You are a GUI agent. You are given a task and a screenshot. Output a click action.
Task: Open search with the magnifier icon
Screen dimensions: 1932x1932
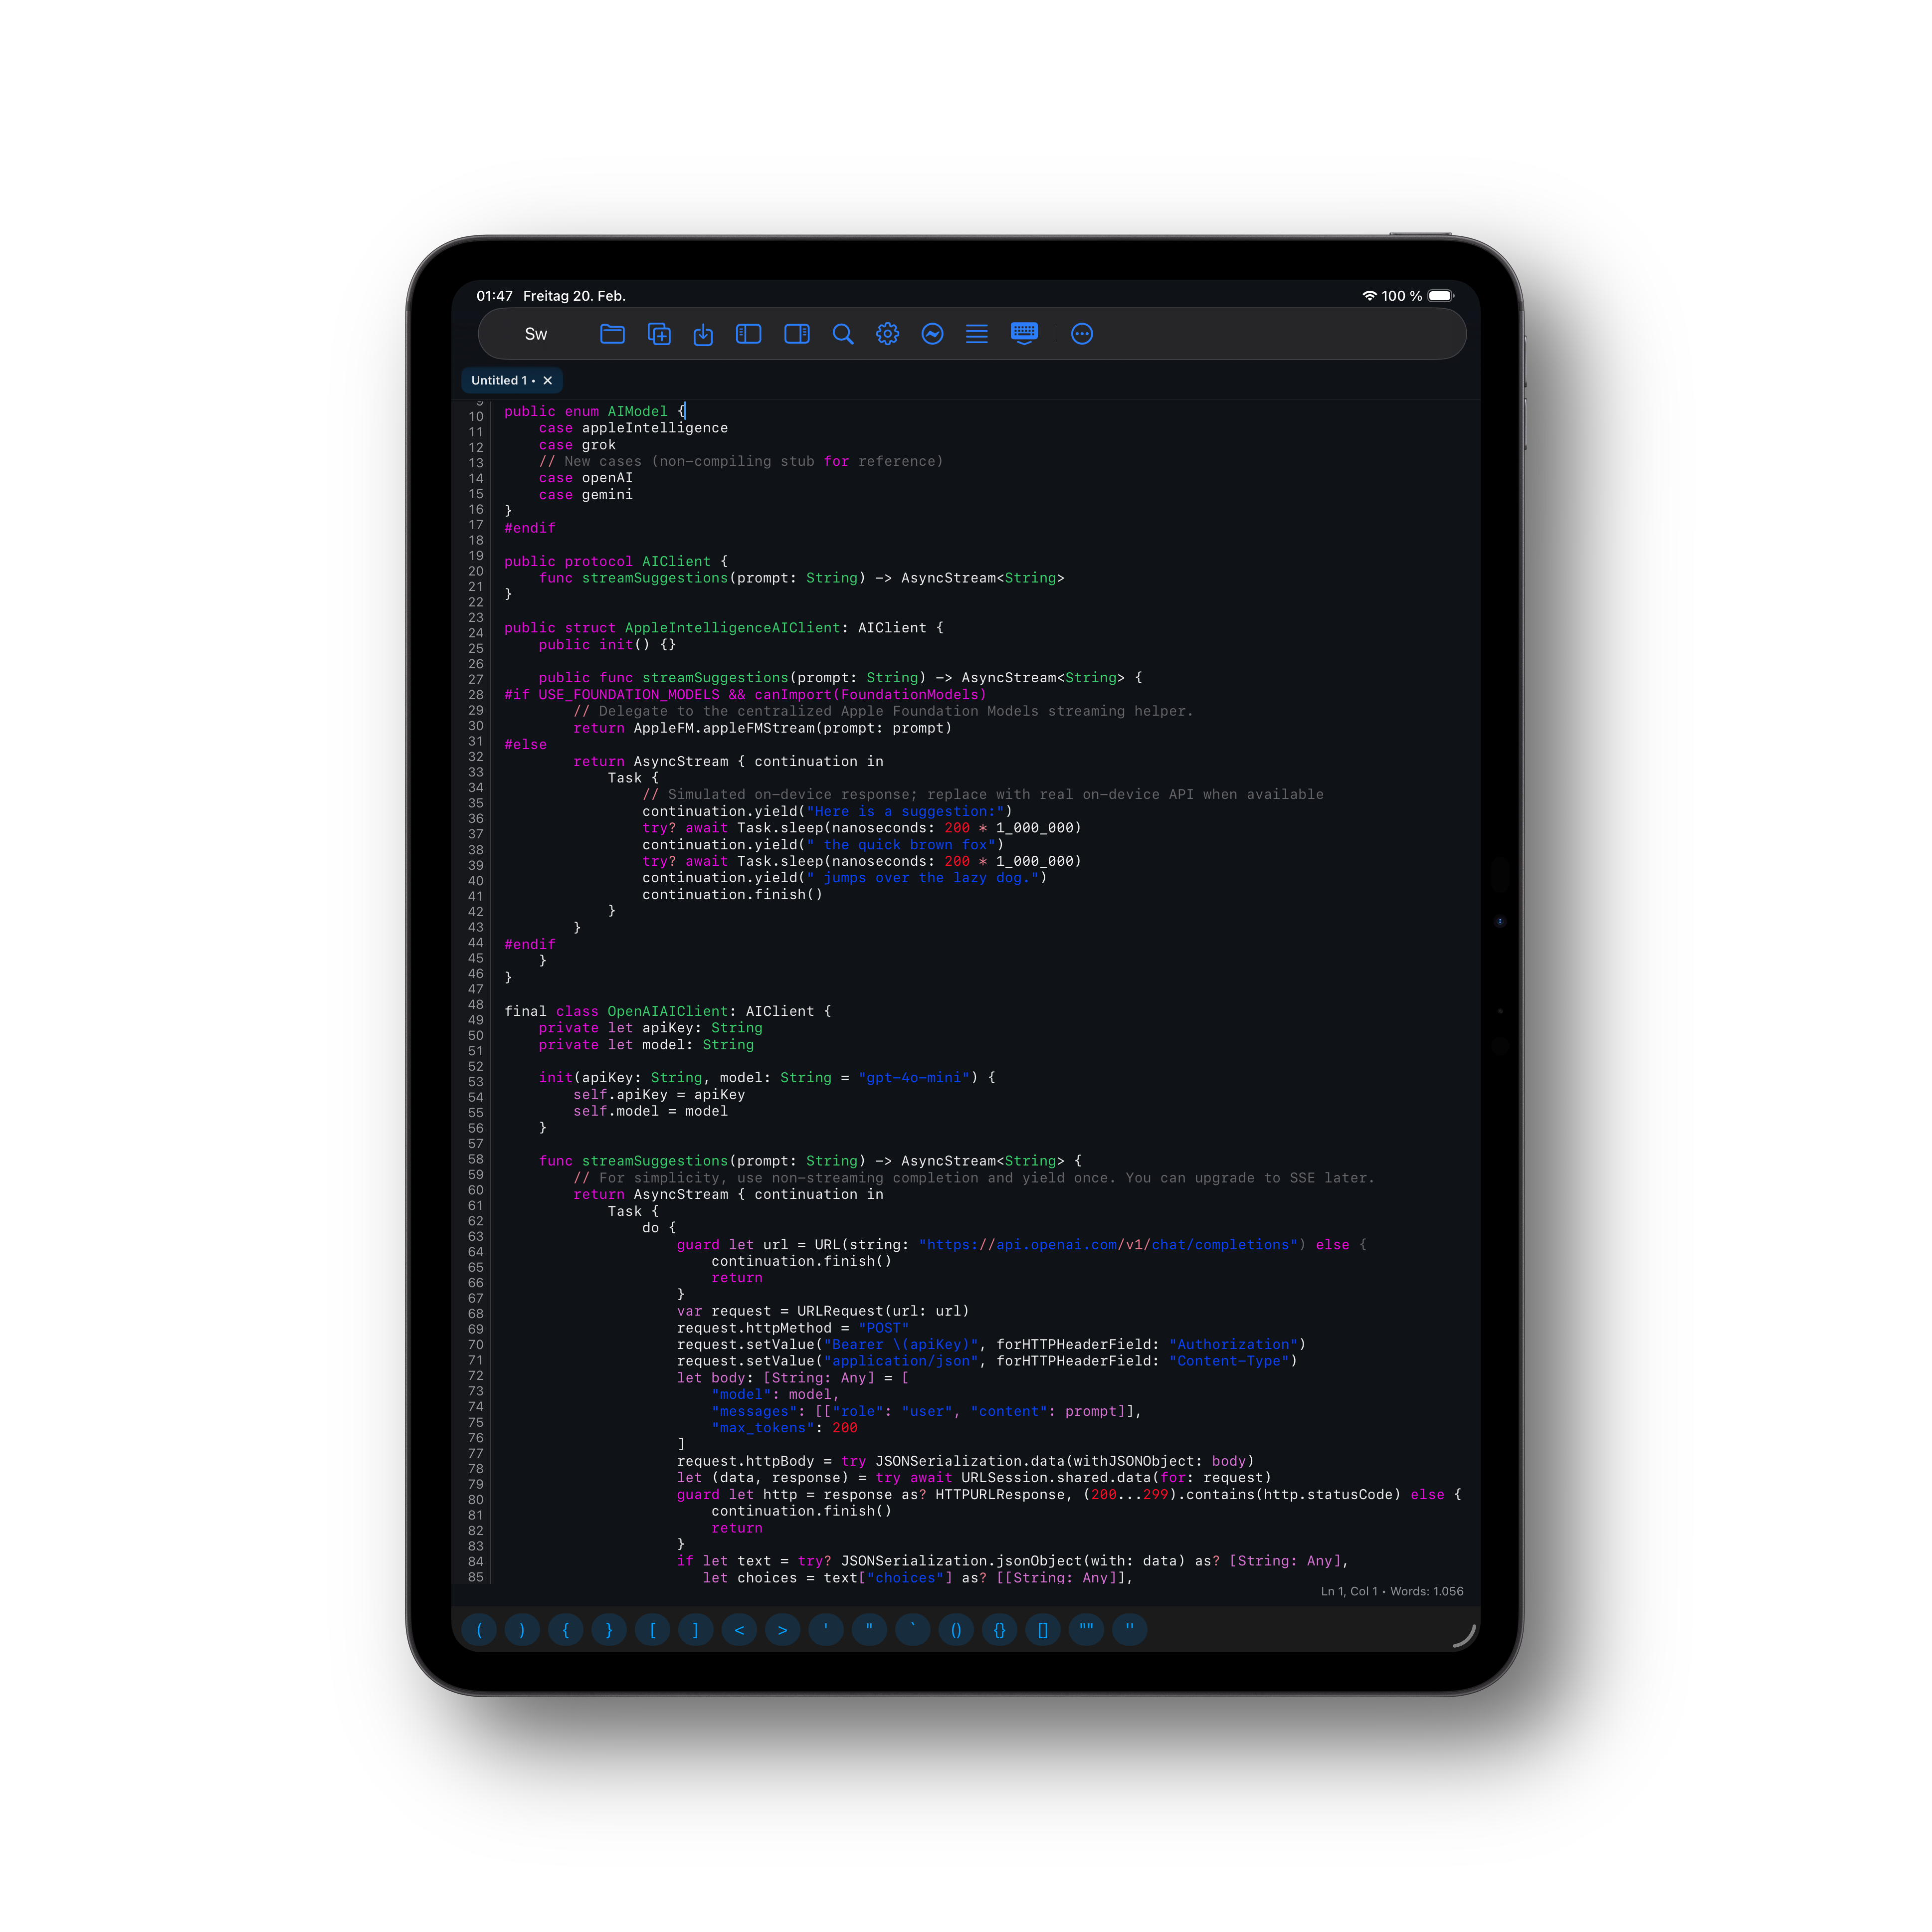(843, 334)
